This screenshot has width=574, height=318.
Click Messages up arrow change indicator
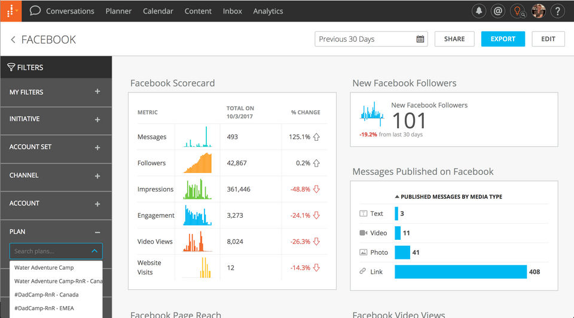316,137
